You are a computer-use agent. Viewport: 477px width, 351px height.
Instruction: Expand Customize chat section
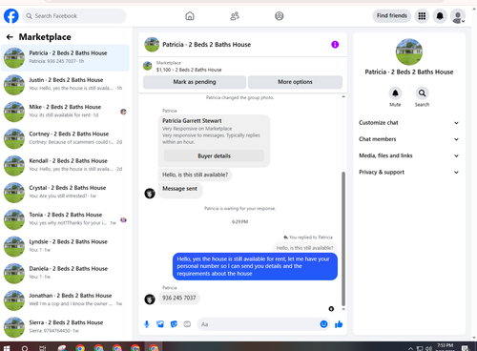408,123
